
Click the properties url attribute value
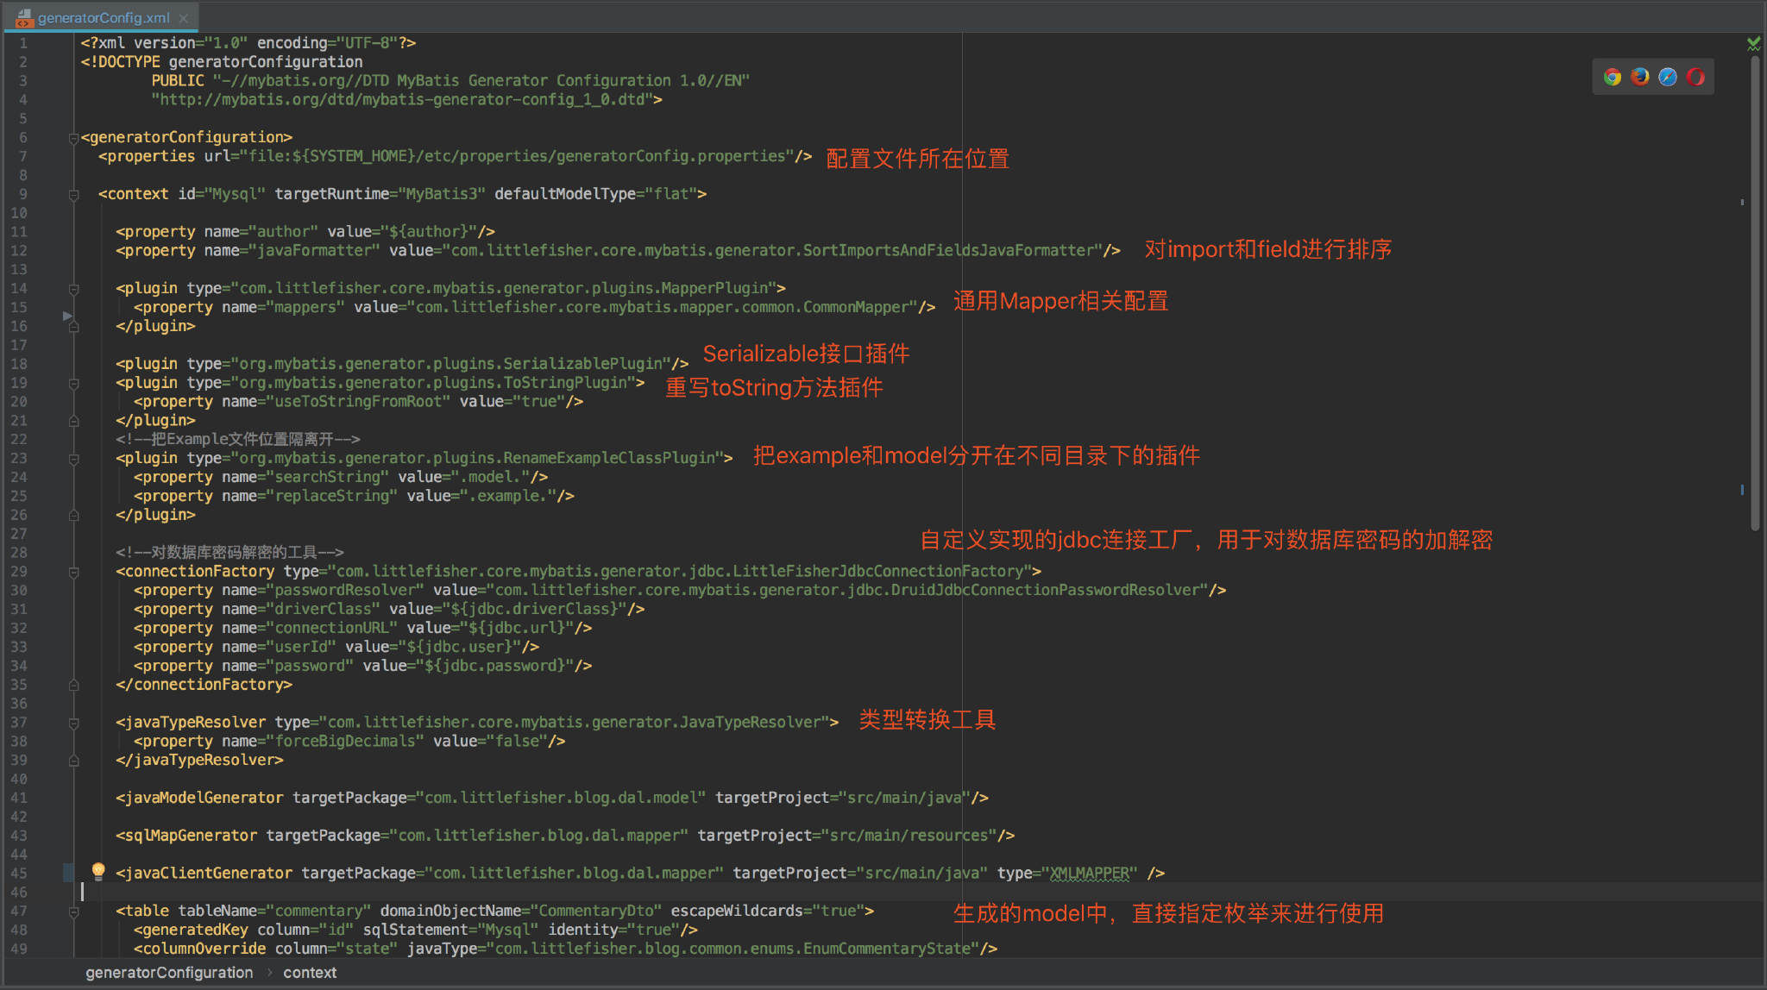[517, 156]
